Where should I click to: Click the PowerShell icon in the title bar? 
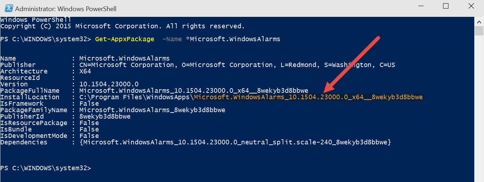coord(9,8)
